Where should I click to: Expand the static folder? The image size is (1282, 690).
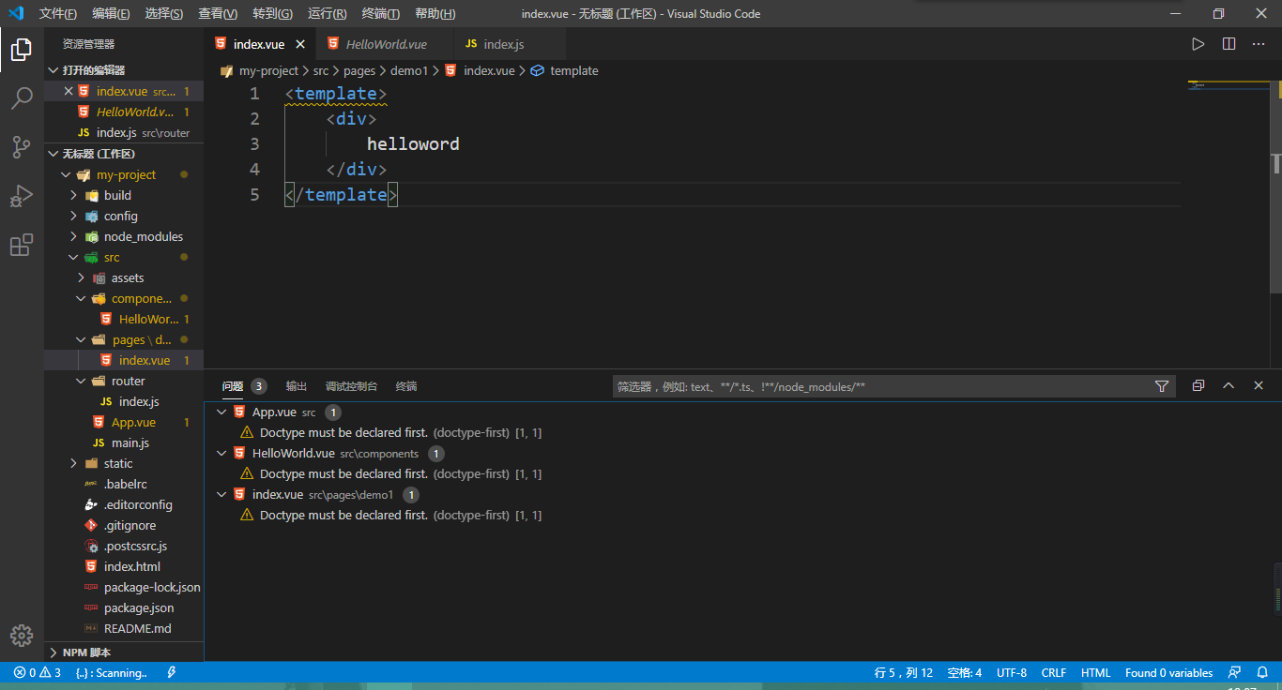pyautogui.click(x=124, y=463)
